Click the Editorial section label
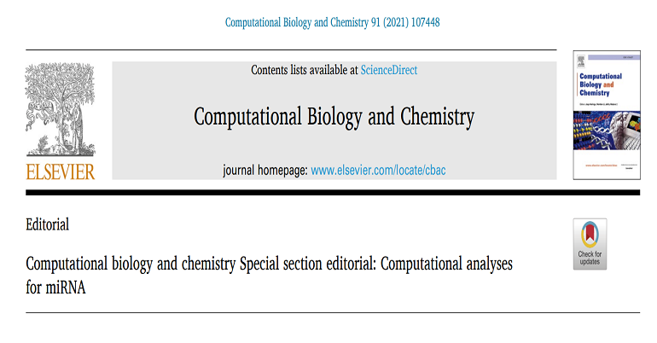 (48, 226)
